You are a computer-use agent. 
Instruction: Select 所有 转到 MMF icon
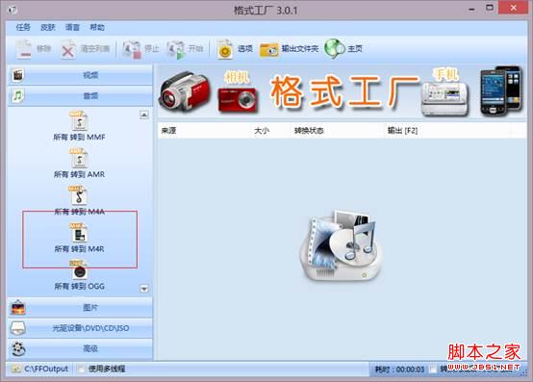click(x=79, y=120)
